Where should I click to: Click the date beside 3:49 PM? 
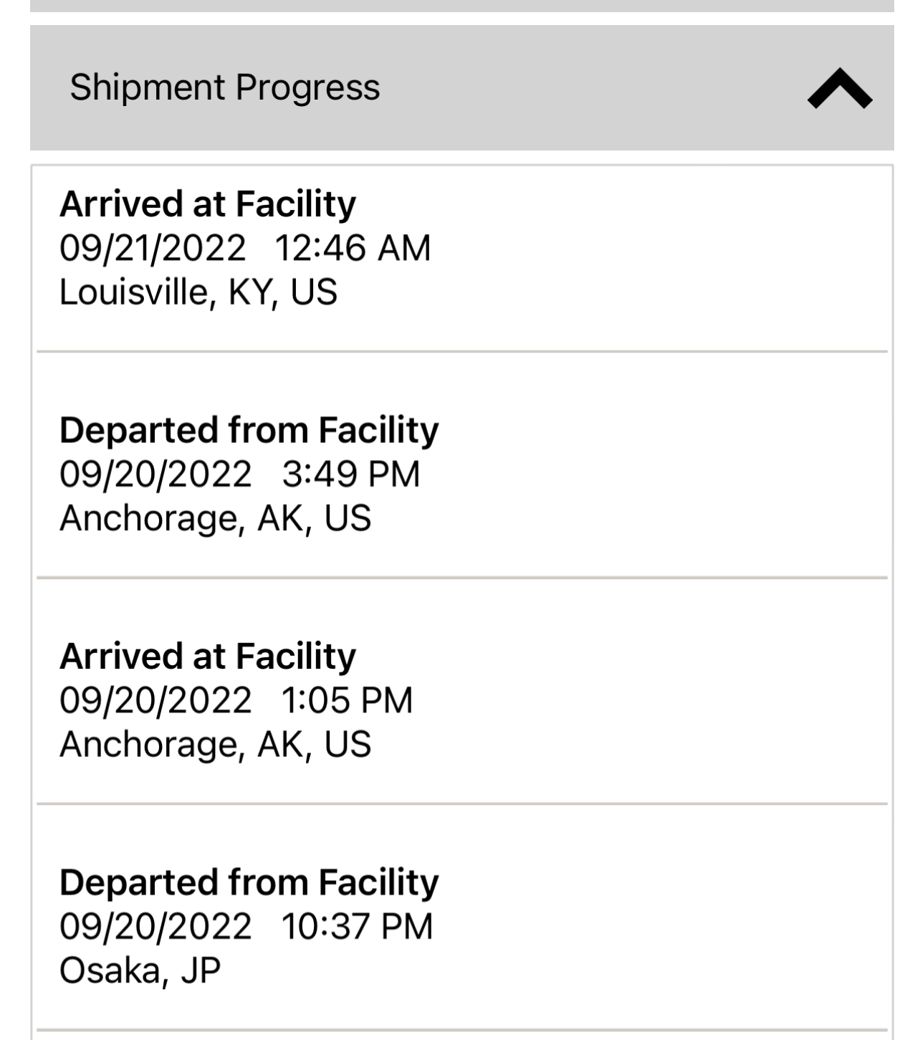pos(155,474)
